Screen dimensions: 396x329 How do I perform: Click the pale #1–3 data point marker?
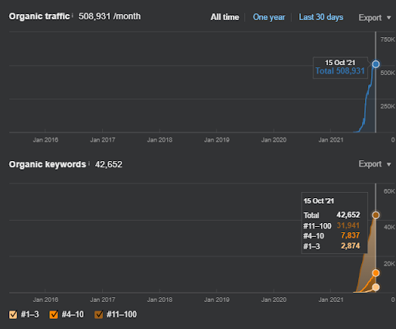(x=376, y=287)
